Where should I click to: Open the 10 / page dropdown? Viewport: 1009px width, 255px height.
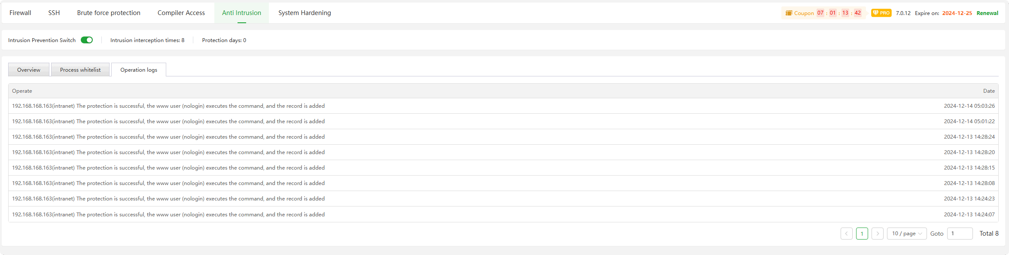906,234
